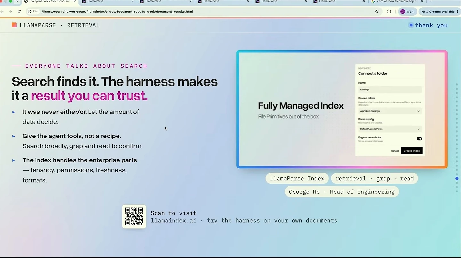Click the 'Parse config' label
The image size is (461, 258).
(x=366, y=119)
